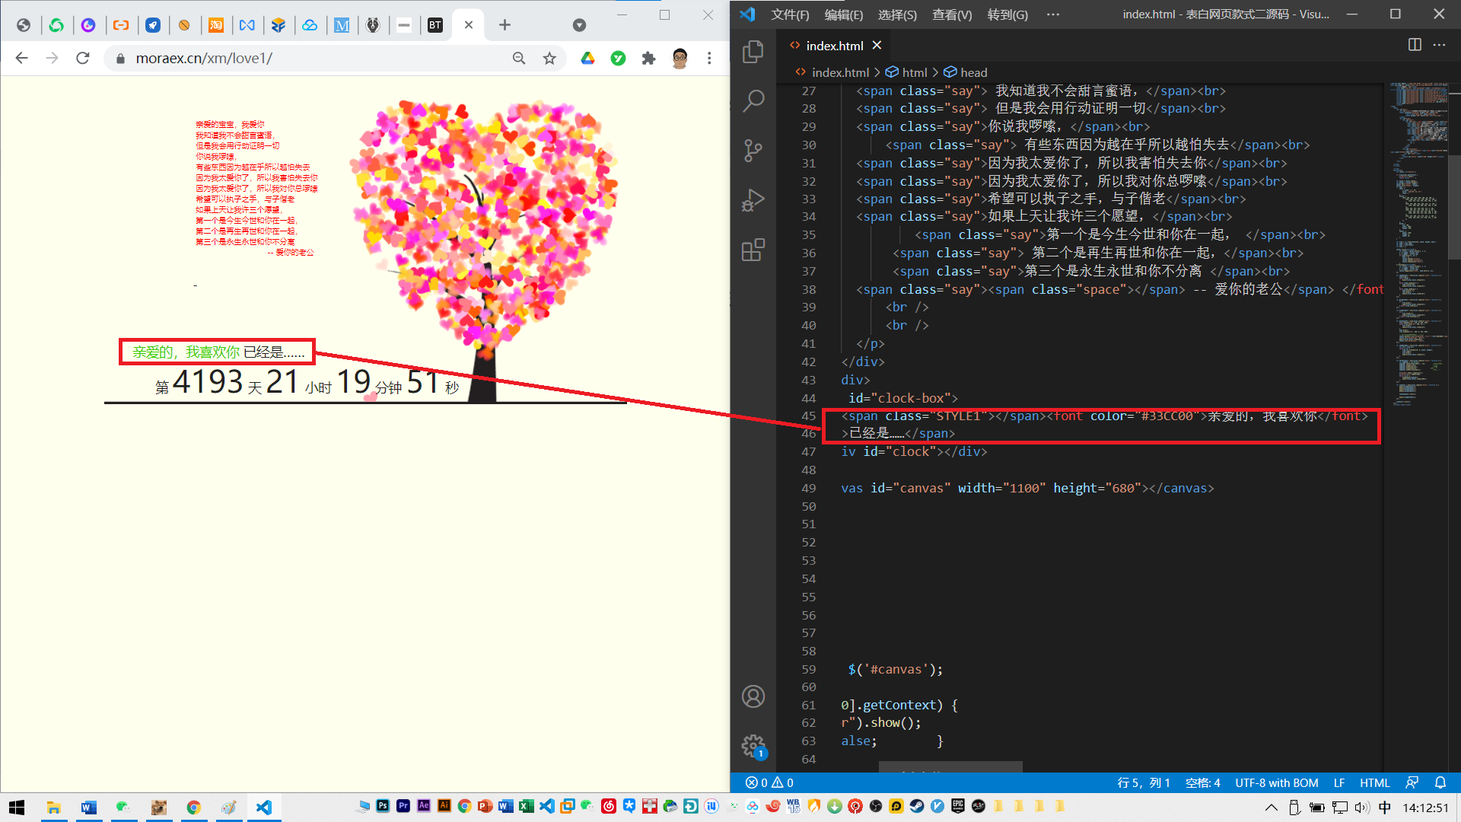The width and height of the screenshot is (1461, 822).
Task: Open the 选择(S) menu
Action: [x=897, y=14]
